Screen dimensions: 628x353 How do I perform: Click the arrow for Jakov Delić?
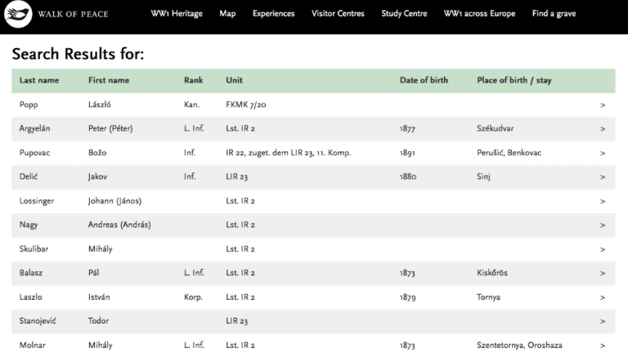pyautogui.click(x=603, y=177)
